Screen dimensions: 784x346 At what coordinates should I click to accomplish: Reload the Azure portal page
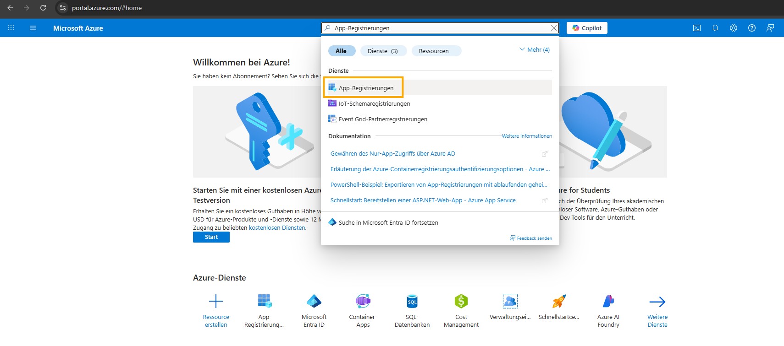pyautogui.click(x=43, y=8)
